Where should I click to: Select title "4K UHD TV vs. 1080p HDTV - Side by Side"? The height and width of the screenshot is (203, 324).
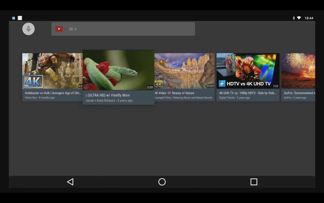[x=248, y=93]
